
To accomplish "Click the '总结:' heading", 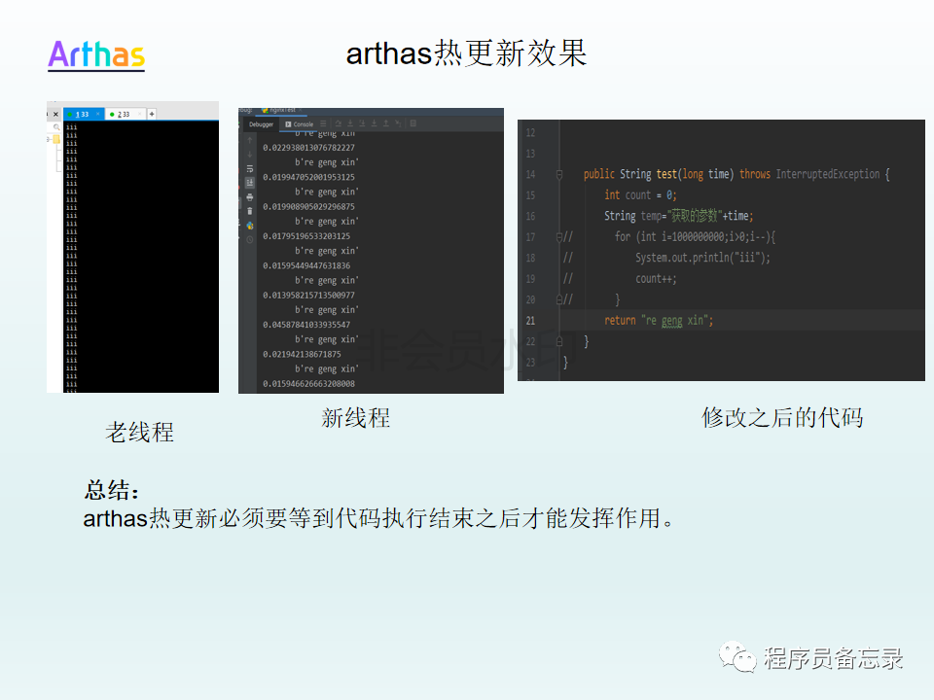I will 113,490.
